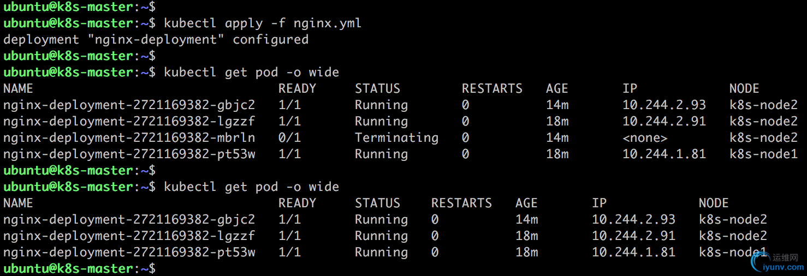
Task: Click the second "kubectl get pod -o wide" command
Action: (252, 187)
